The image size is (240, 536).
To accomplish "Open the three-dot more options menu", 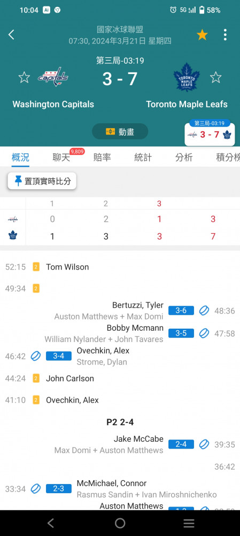I will coord(225,34).
